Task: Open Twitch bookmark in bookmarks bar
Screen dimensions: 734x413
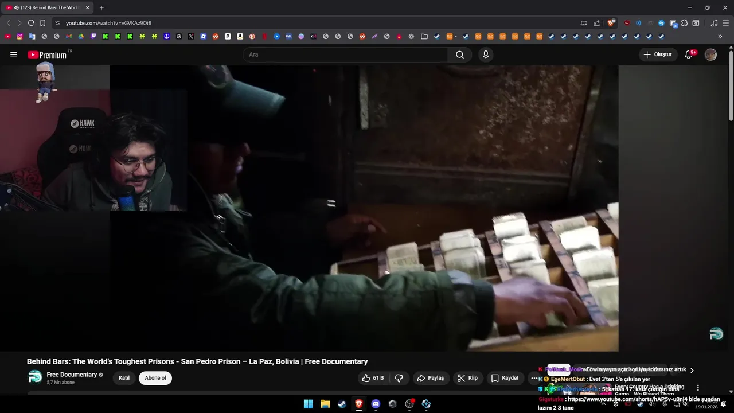Action: 93,36
